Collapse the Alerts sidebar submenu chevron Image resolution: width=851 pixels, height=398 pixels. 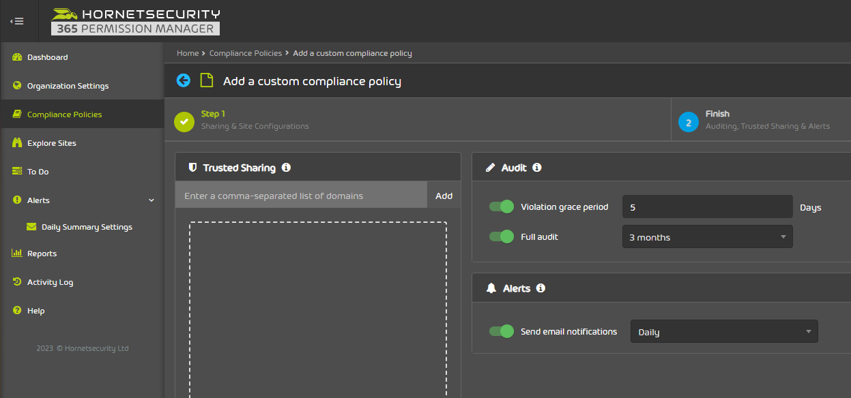point(152,200)
